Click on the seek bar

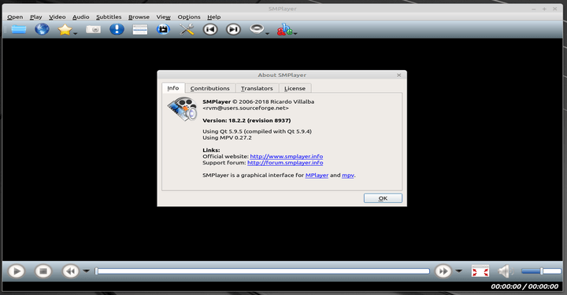262,271
